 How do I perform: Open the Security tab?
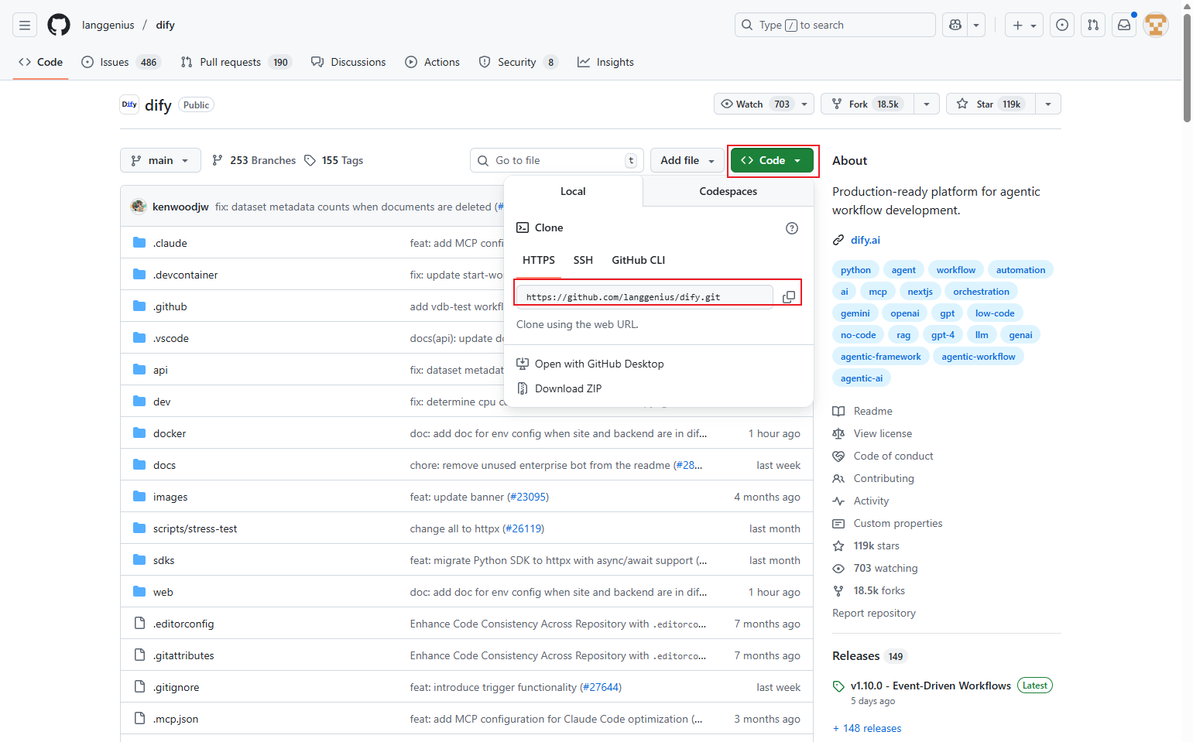517,62
